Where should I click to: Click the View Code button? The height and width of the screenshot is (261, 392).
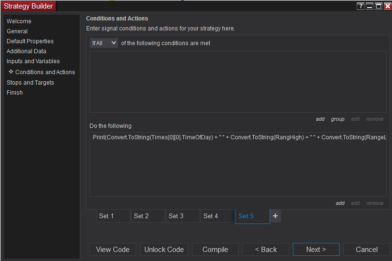[113, 250]
